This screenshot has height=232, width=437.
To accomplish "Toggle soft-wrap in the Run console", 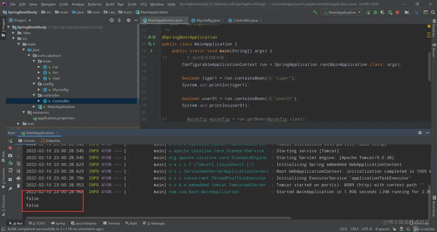I will tap(18, 164).
